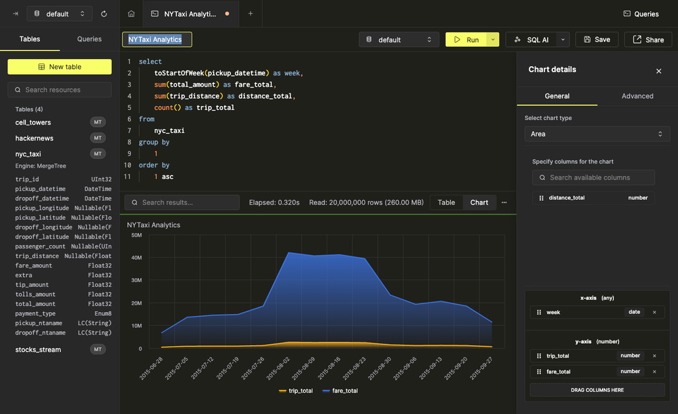Click the NYTaxi Analytics name input field
678x414 pixels.
click(157, 39)
